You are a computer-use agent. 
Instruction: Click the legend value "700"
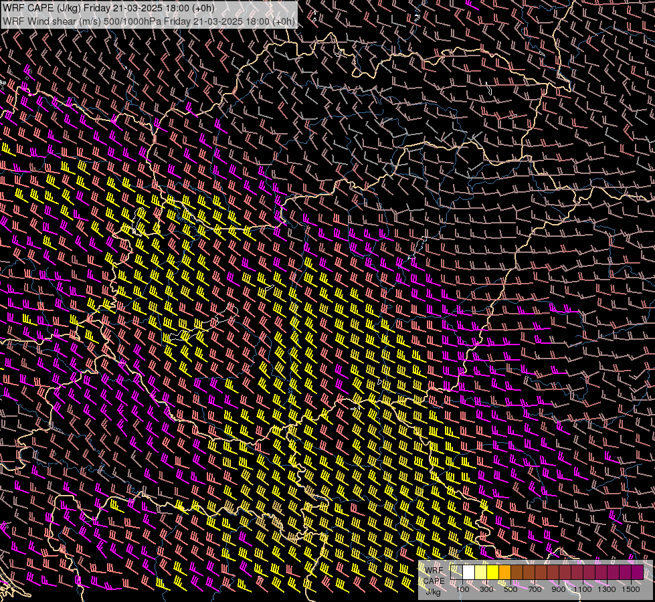[535, 589]
